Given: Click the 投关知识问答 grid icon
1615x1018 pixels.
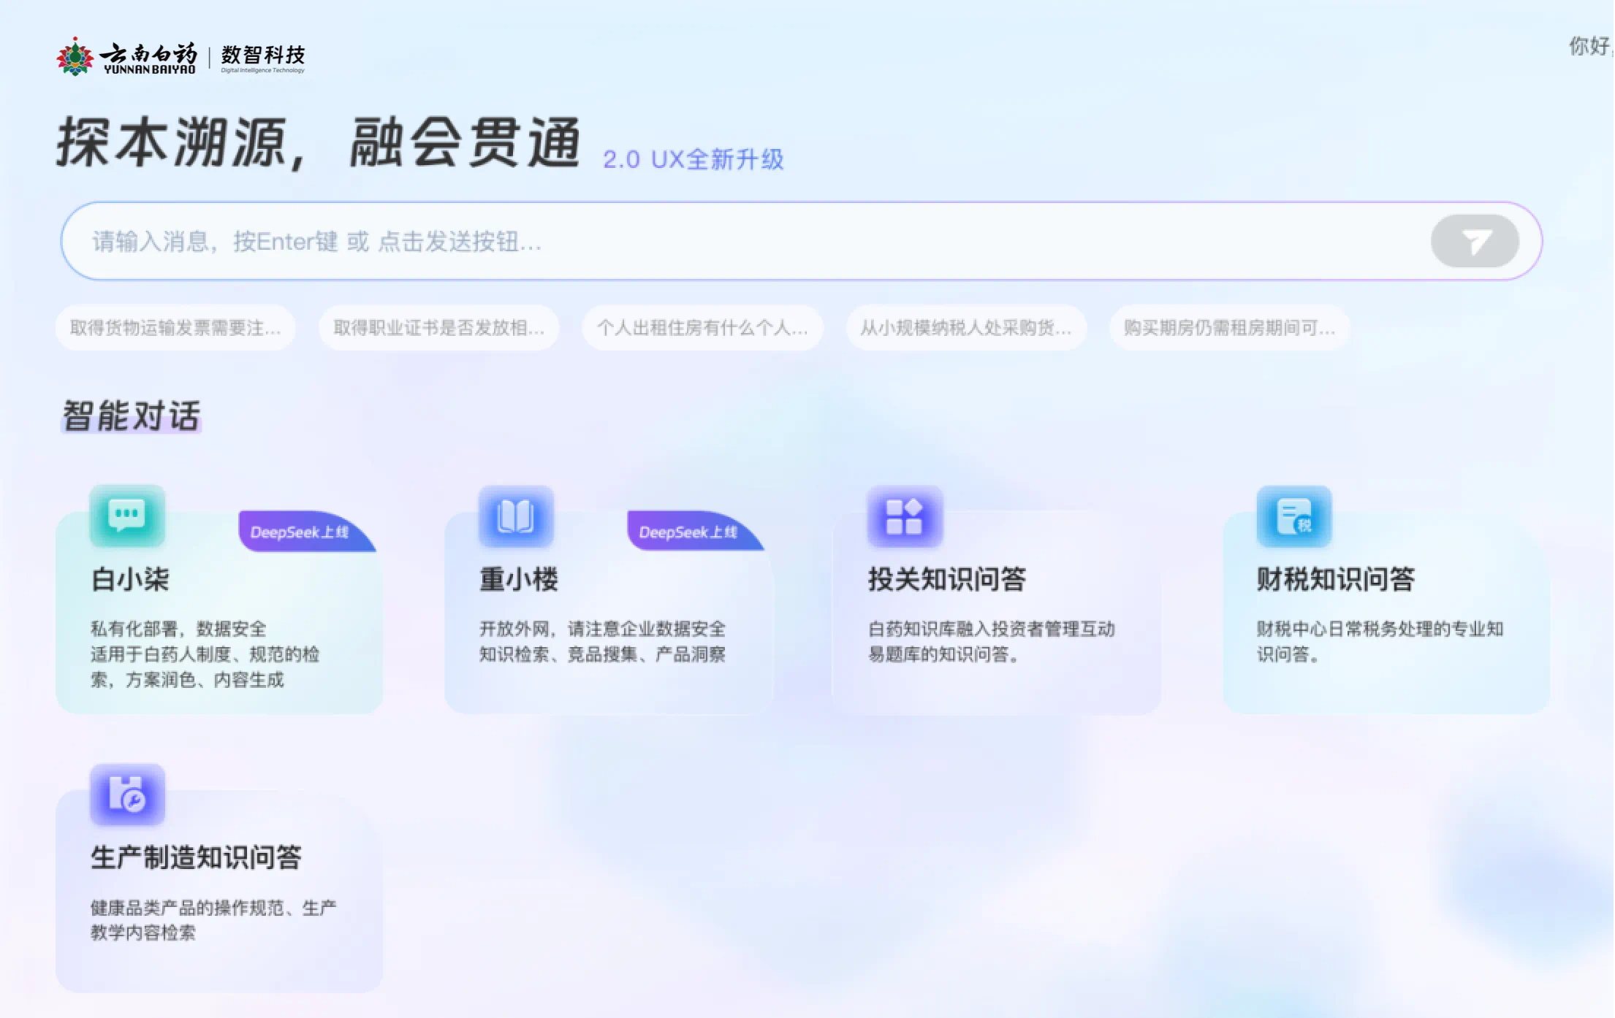Looking at the screenshot, I should point(905,516).
